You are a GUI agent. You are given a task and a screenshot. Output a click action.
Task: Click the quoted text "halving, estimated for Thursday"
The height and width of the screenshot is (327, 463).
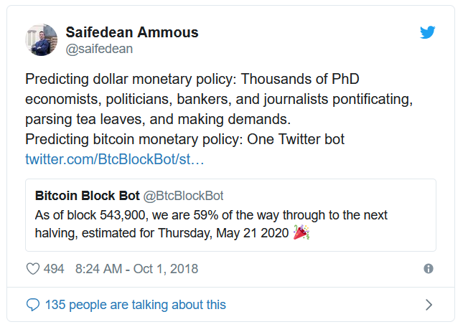pos(123,233)
